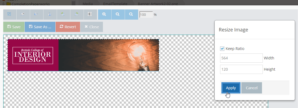
Task: Apply the resize settings
Action: tap(231, 88)
